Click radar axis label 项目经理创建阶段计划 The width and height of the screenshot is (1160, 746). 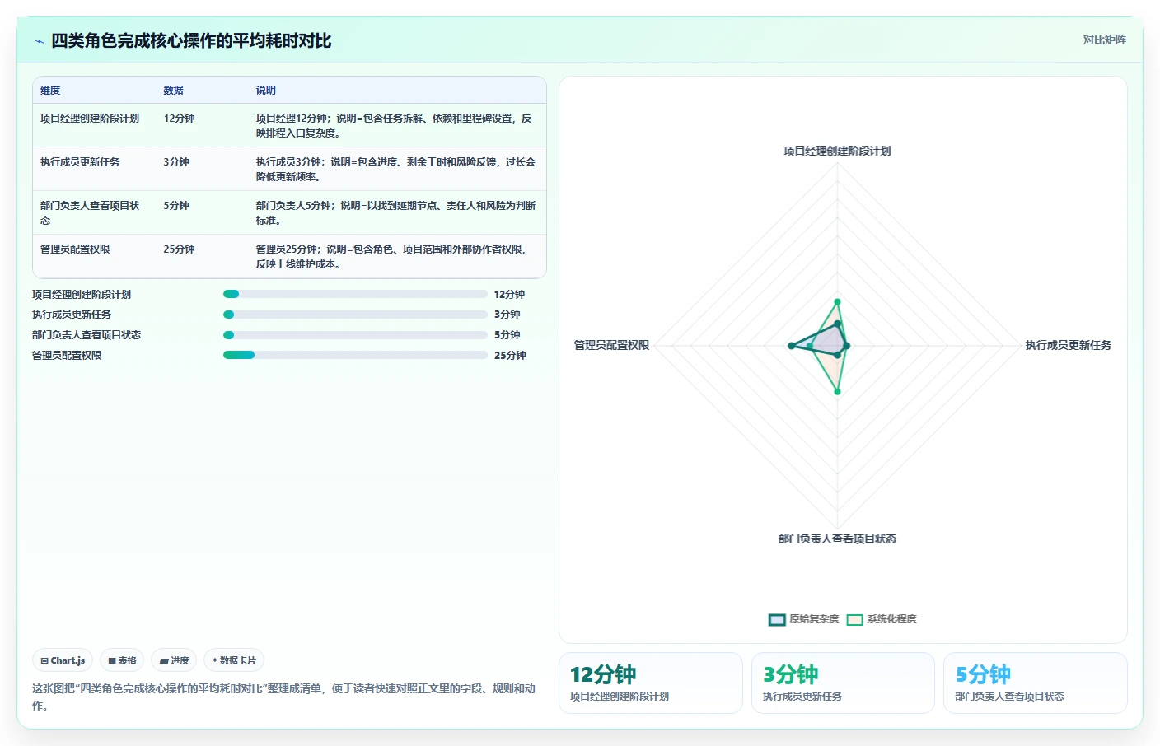837,151
